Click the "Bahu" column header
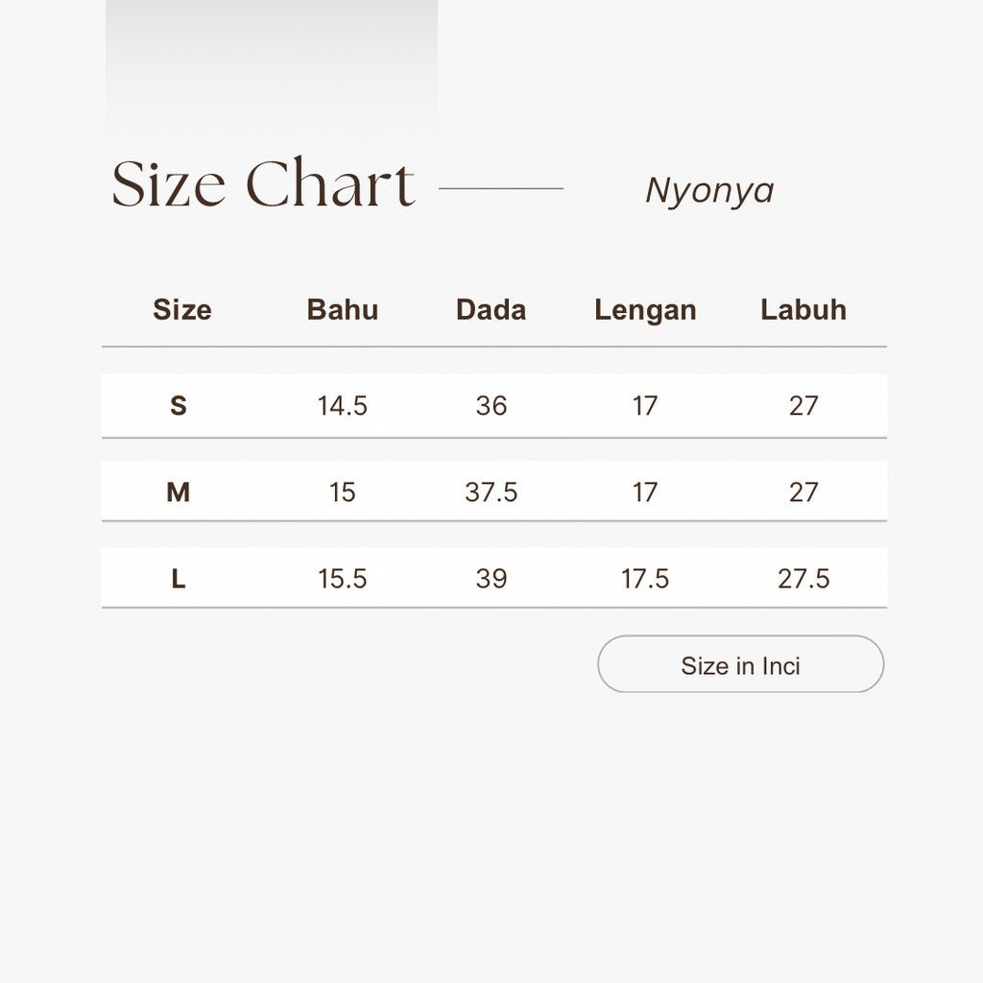This screenshot has height=983, width=983. 343,309
